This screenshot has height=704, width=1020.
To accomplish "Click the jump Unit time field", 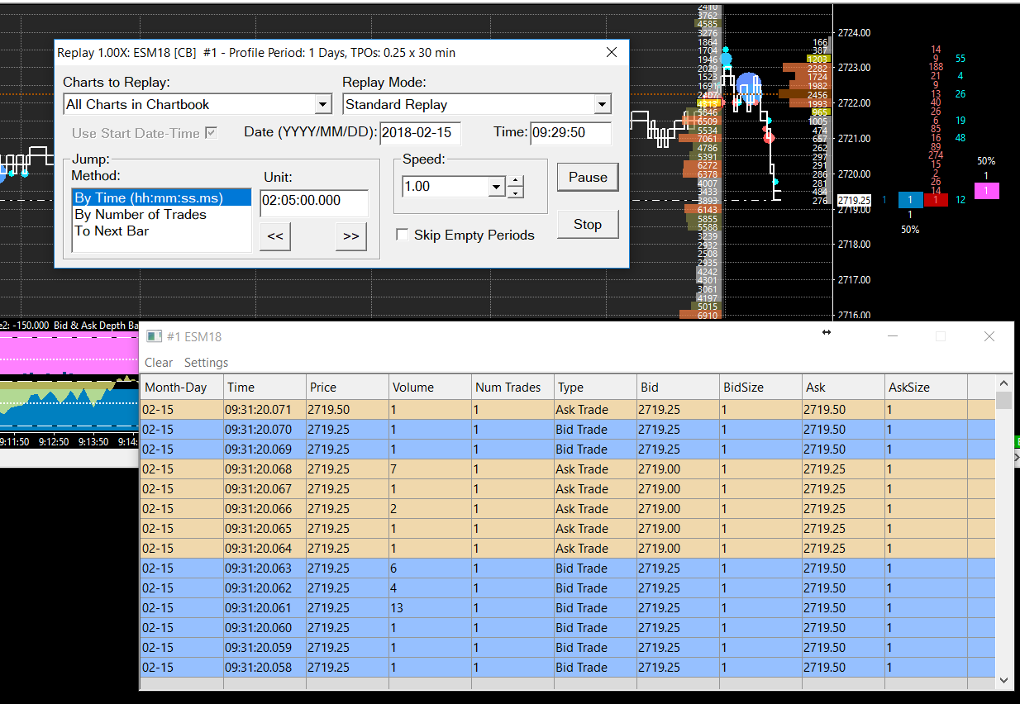I will pyautogui.click(x=313, y=201).
